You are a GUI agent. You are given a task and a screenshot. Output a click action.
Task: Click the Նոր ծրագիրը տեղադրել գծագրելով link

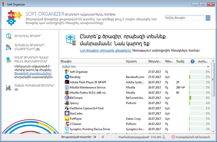tap(106, 51)
